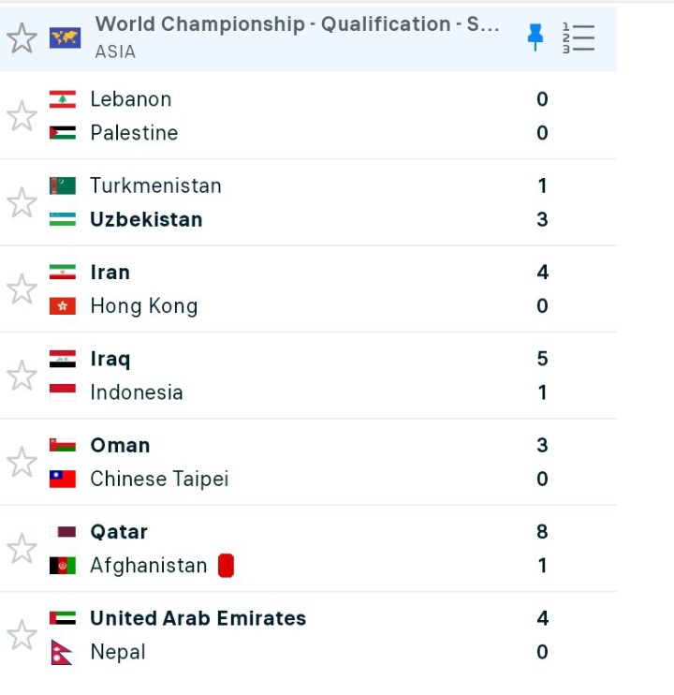This screenshot has width=674, height=695.
Task: Open league standings table icon
Action: pos(579,37)
